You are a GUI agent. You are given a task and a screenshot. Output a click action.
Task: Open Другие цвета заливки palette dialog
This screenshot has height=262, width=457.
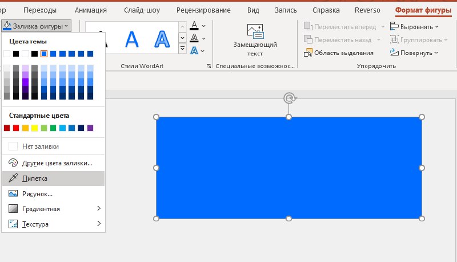click(x=53, y=163)
